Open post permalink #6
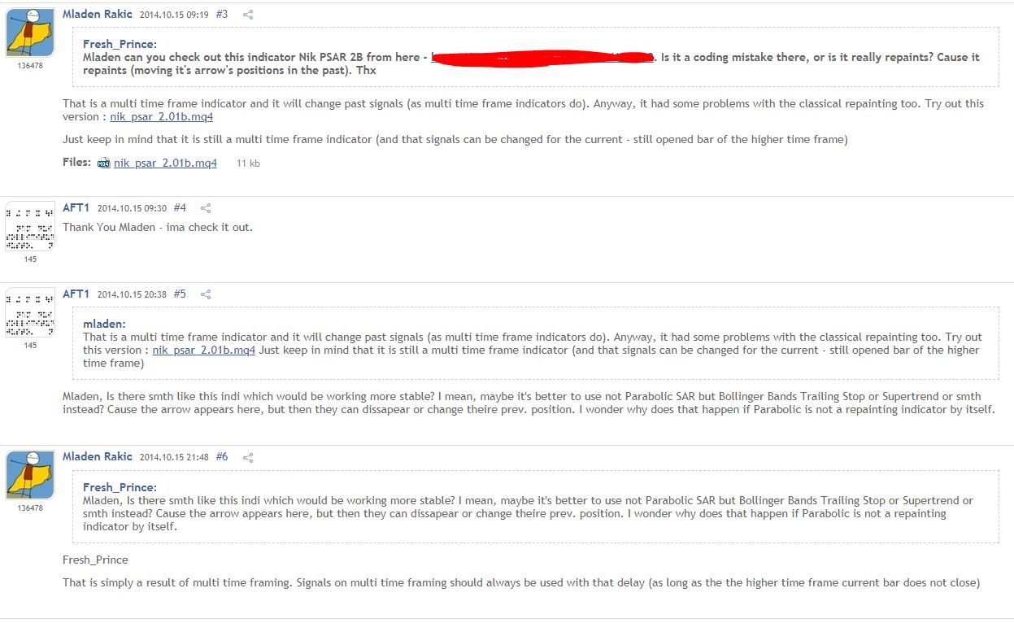Viewport: 1014px width, 623px height. tap(222, 457)
